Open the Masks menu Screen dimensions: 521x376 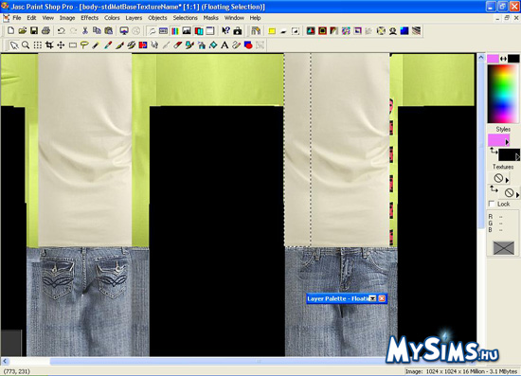coord(211,18)
